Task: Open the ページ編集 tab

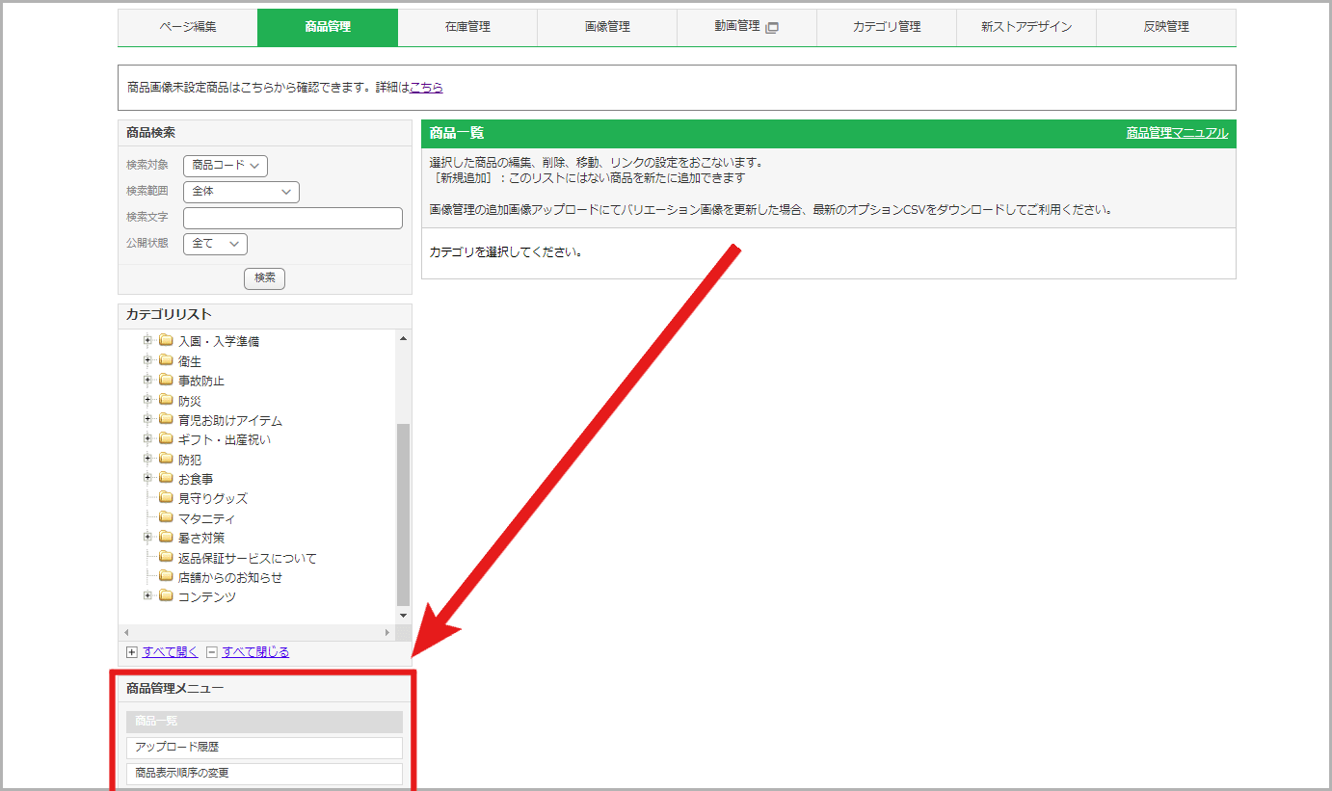Action: point(188,27)
